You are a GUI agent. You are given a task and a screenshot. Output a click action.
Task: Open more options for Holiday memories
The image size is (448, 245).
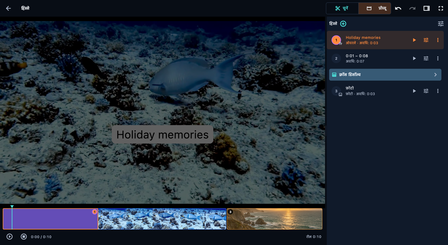coord(438,40)
